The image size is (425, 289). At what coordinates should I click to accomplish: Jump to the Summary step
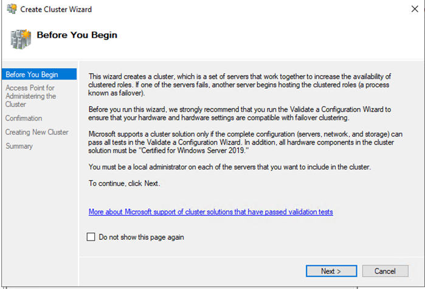tap(19, 146)
